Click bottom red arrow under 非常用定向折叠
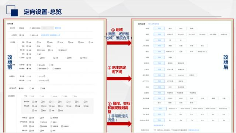Screen dimensions: 236x133 click(119, 124)
